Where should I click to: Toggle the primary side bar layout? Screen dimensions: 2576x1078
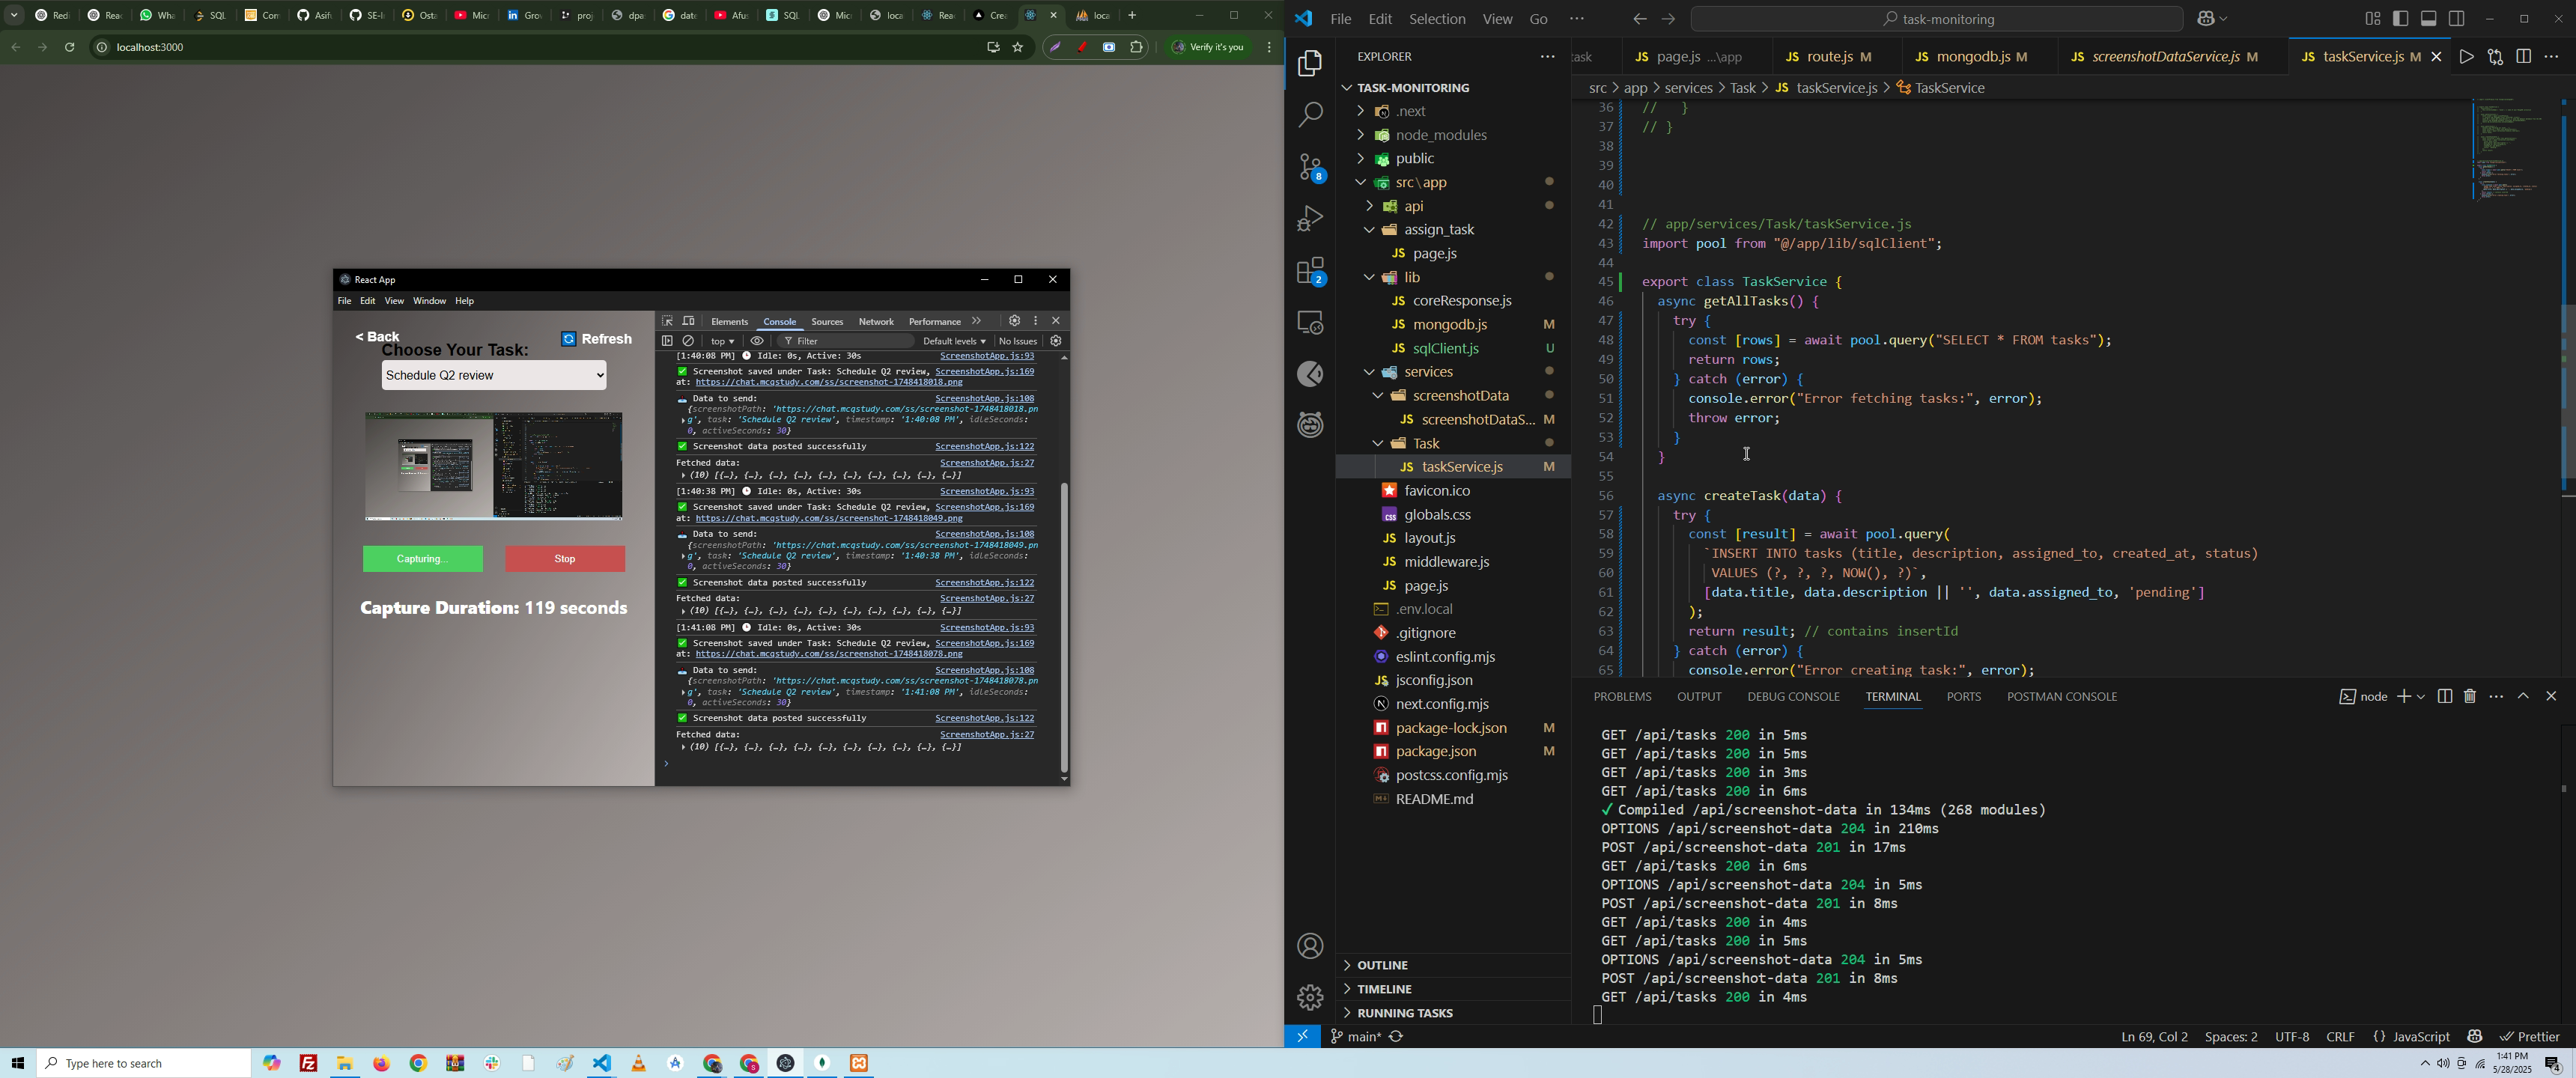point(2401,19)
